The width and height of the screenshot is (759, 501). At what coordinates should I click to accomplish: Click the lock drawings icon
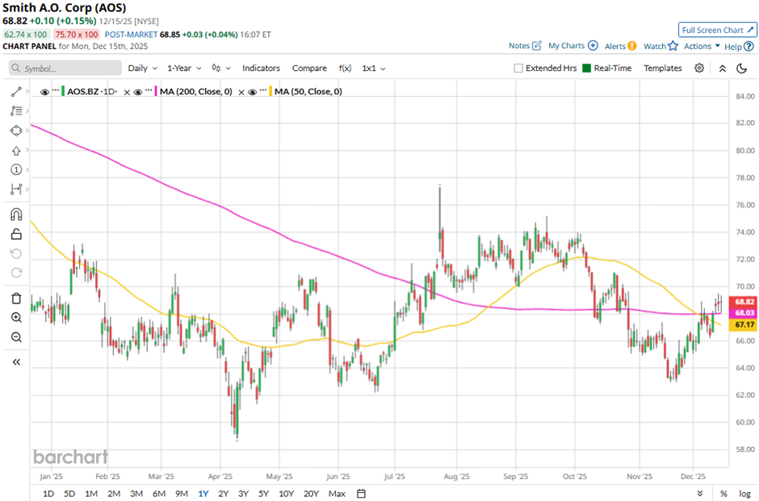click(x=16, y=235)
